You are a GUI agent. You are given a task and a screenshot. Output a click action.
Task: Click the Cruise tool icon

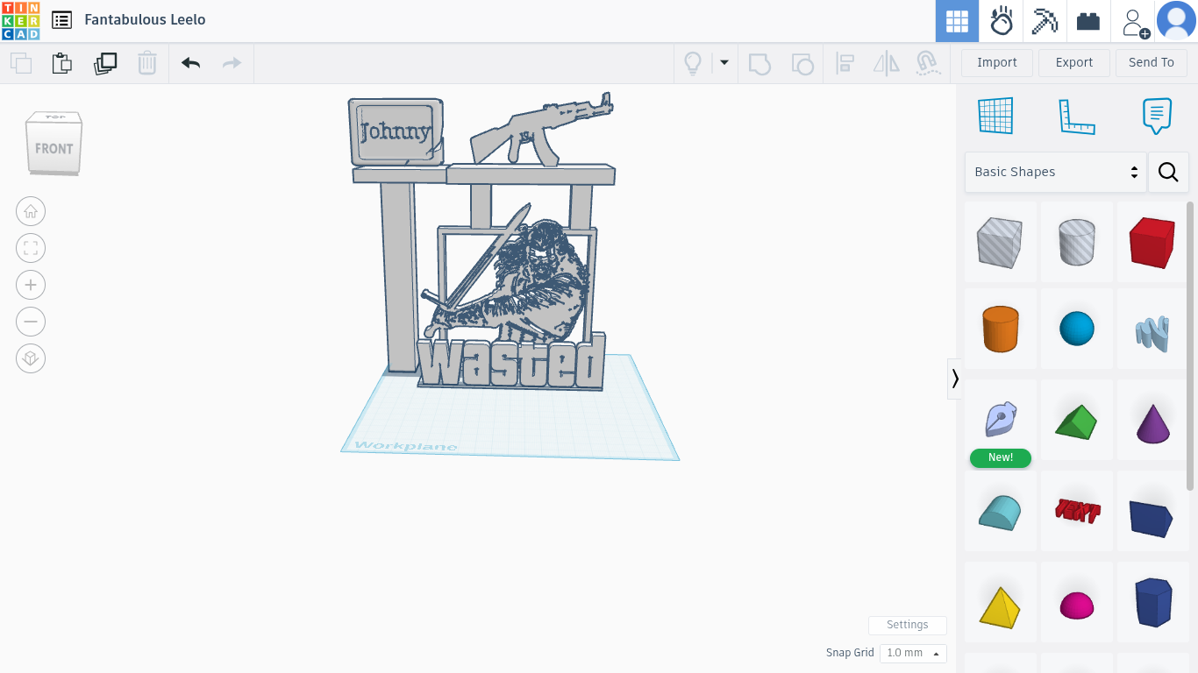click(928, 63)
